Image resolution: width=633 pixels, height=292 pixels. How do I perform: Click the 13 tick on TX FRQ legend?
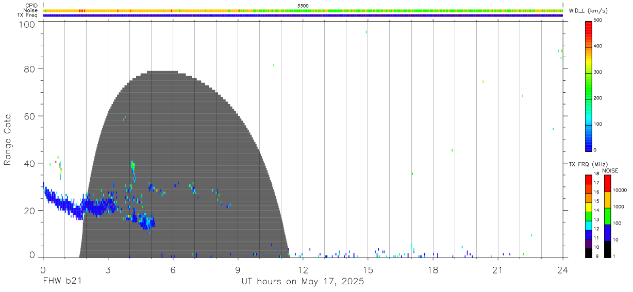coord(596,219)
